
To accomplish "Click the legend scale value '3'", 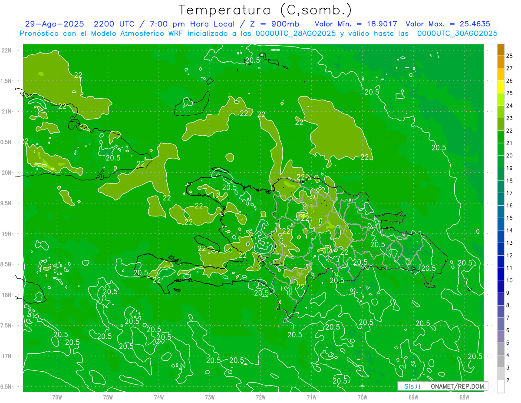I will [508, 368].
